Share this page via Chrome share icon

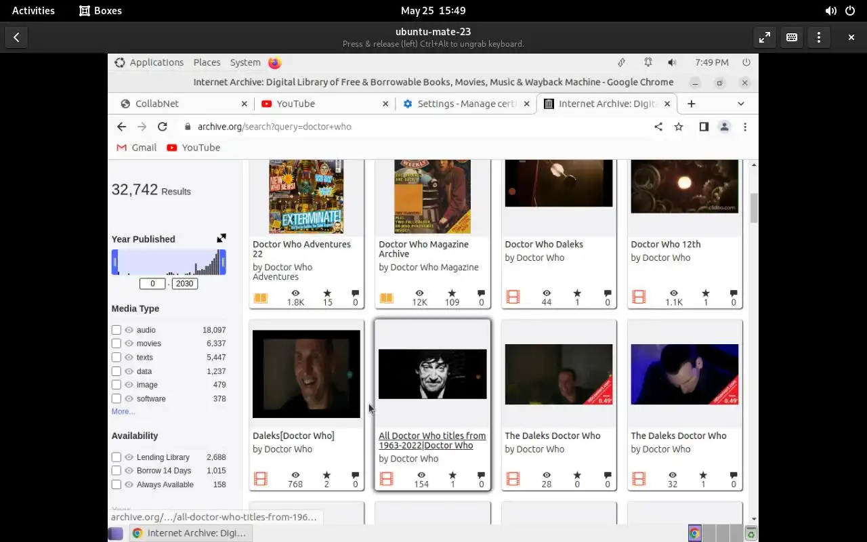(x=658, y=127)
